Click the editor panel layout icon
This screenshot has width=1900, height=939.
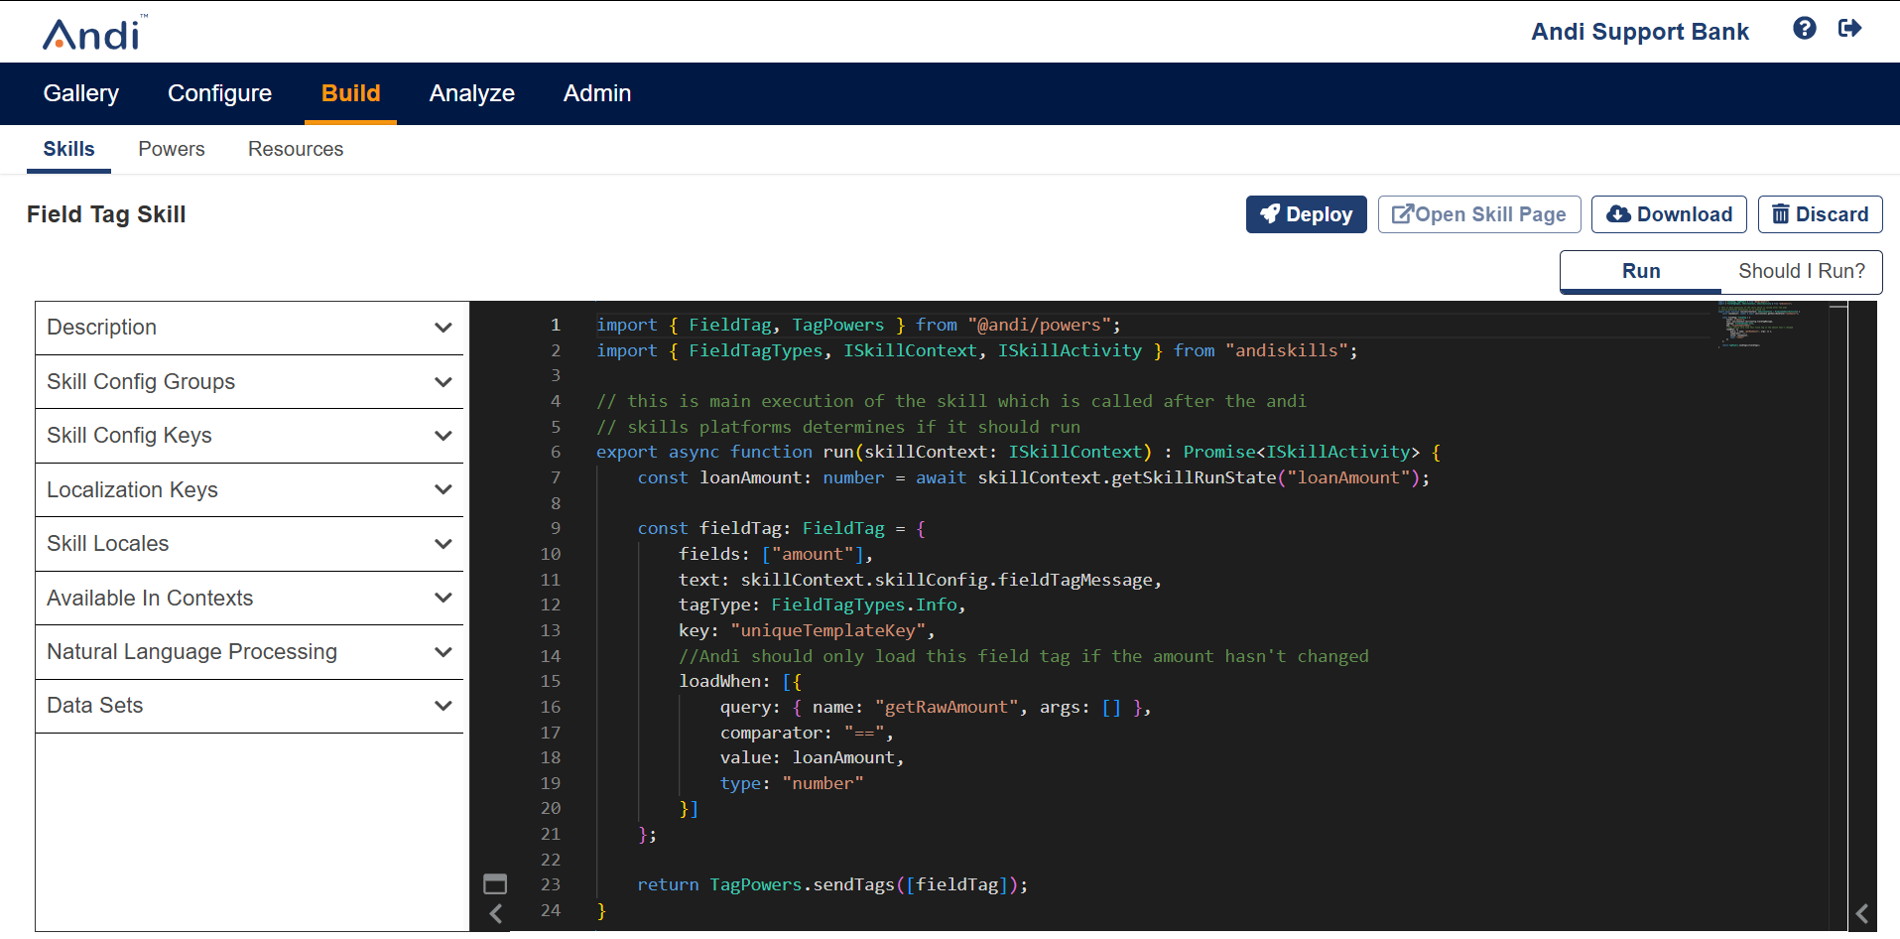(x=495, y=883)
